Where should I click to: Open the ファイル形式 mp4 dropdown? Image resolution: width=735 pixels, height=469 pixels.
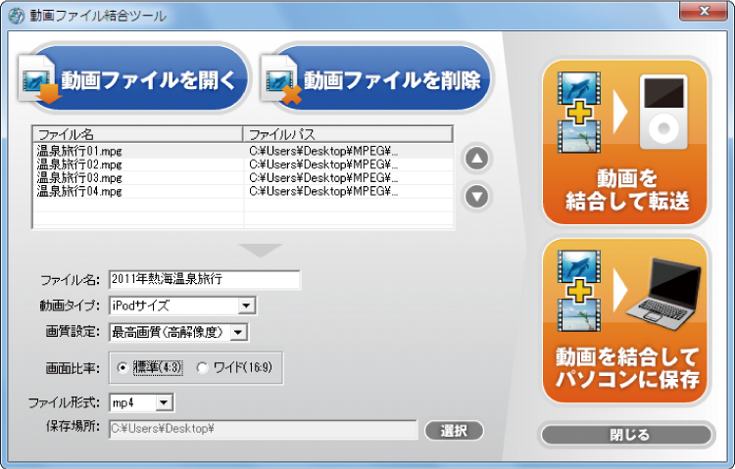pos(164,402)
